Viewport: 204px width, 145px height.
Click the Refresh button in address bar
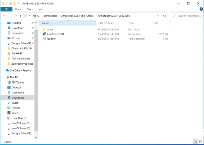point(164,16)
